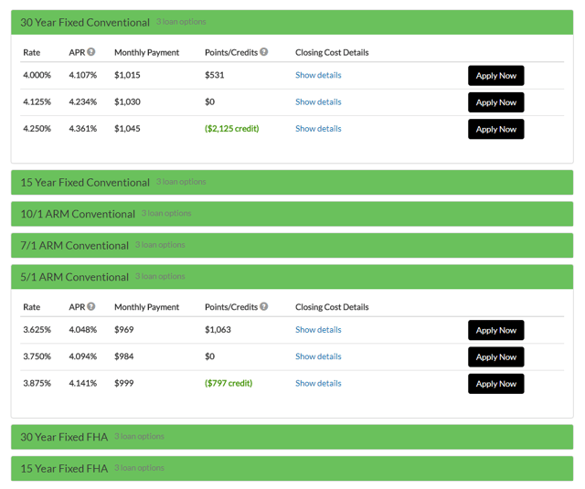
Task: Expand the 30 Year Fixed FHA section
Action: click(x=292, y=437)
